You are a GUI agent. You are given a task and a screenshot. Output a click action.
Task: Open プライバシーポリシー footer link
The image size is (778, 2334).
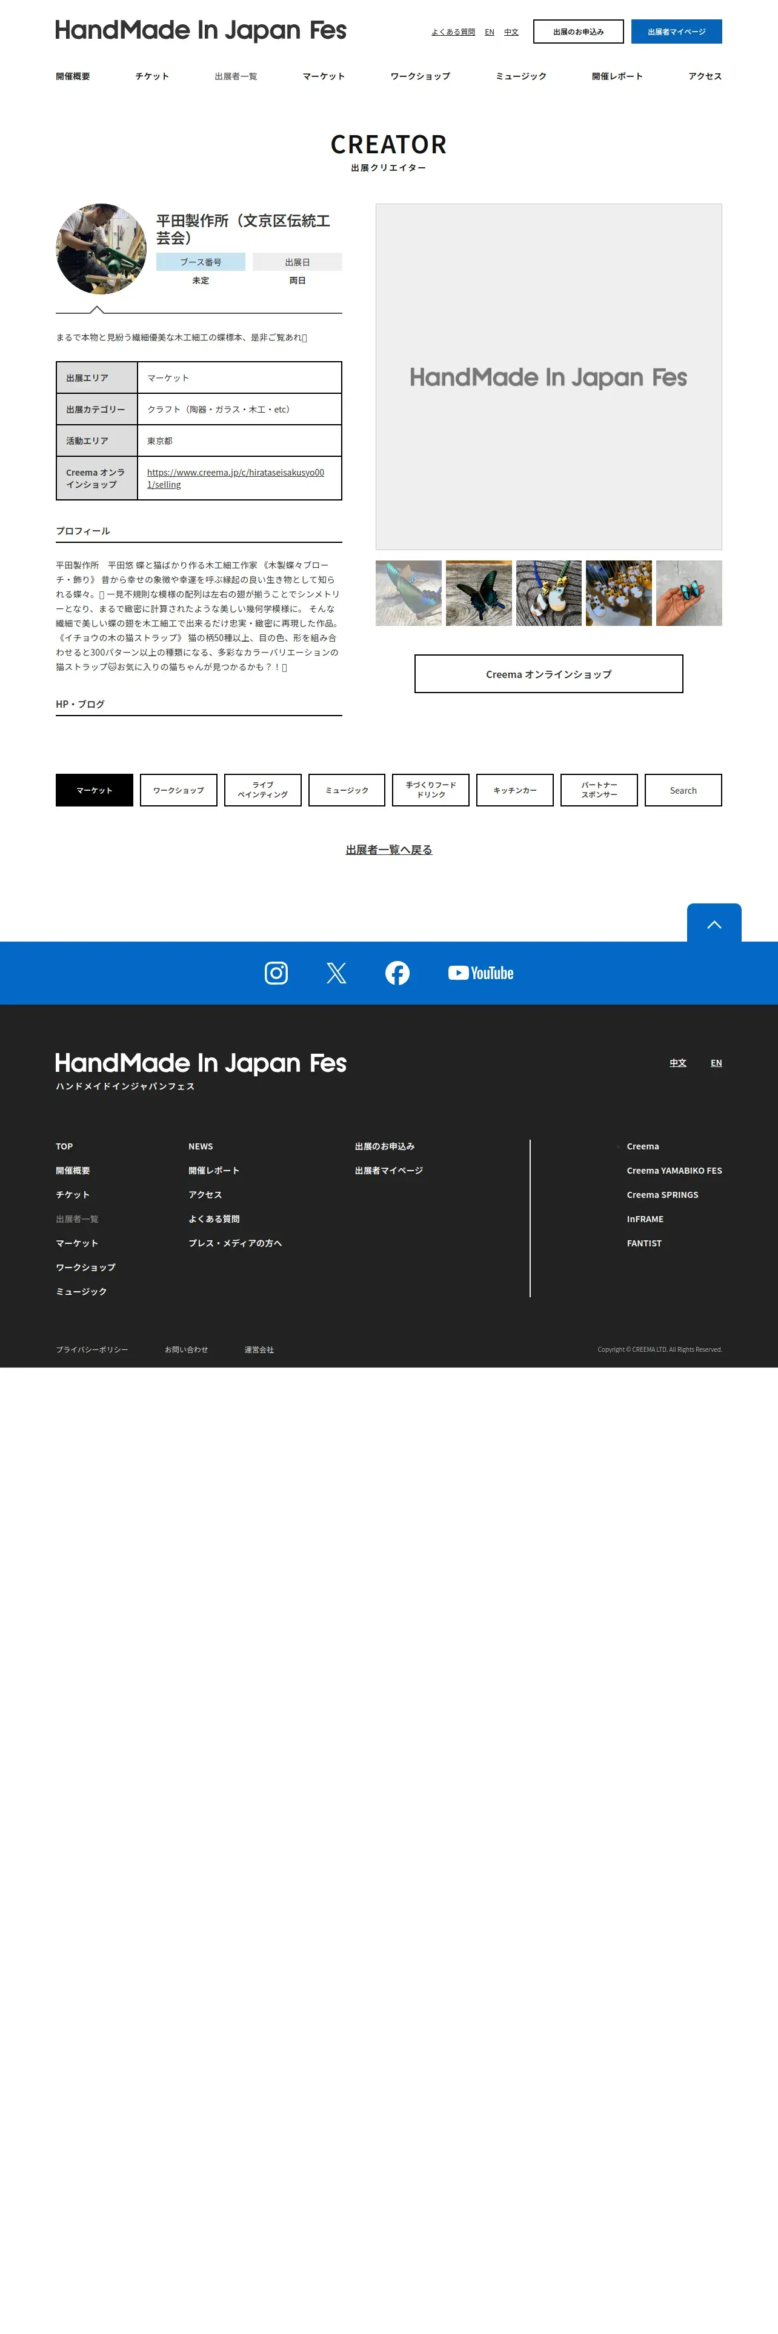tap(91, 1349)
